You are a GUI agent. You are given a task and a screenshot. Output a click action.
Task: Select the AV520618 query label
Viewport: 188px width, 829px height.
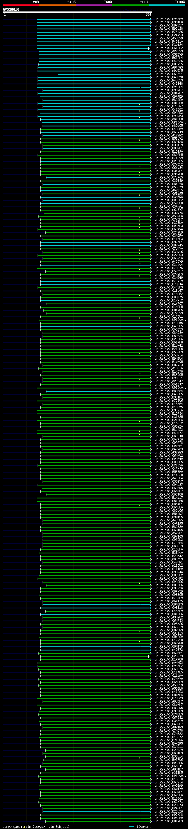[x=11, y=10]
